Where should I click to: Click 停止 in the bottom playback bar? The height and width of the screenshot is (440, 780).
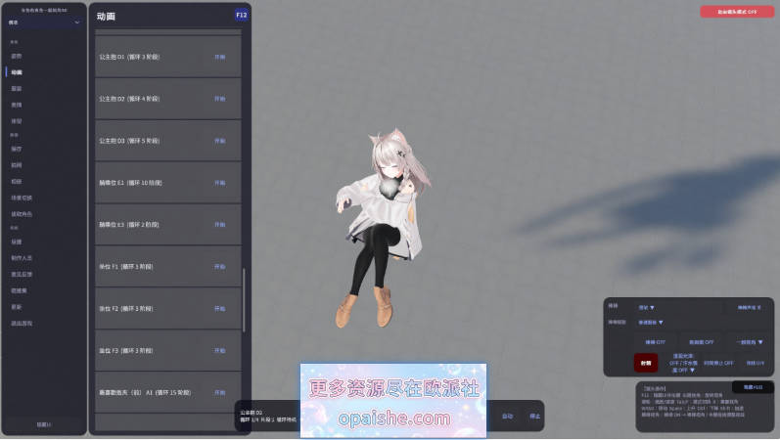534,417
